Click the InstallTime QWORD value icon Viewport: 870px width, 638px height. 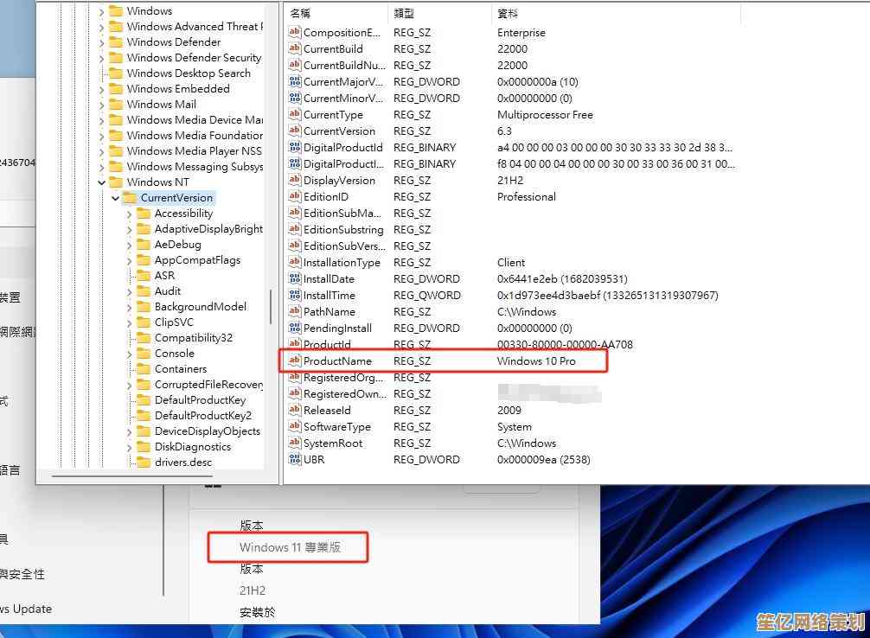pyautogui.click(x=294, y=296)
